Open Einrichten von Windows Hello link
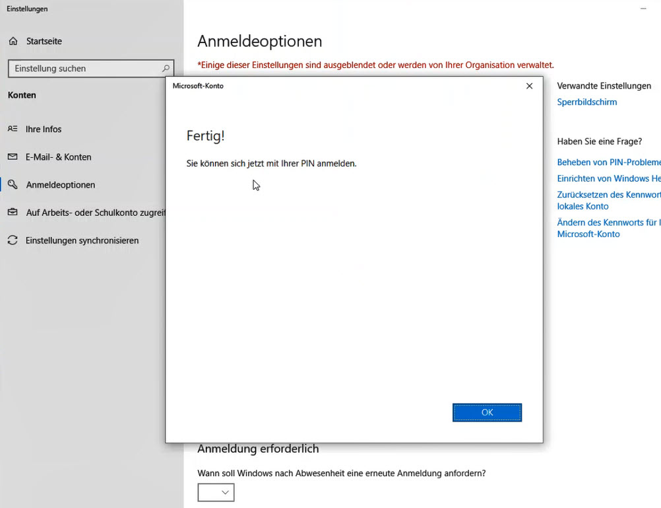This screenshot has height=508, width=661. (609, 178)
